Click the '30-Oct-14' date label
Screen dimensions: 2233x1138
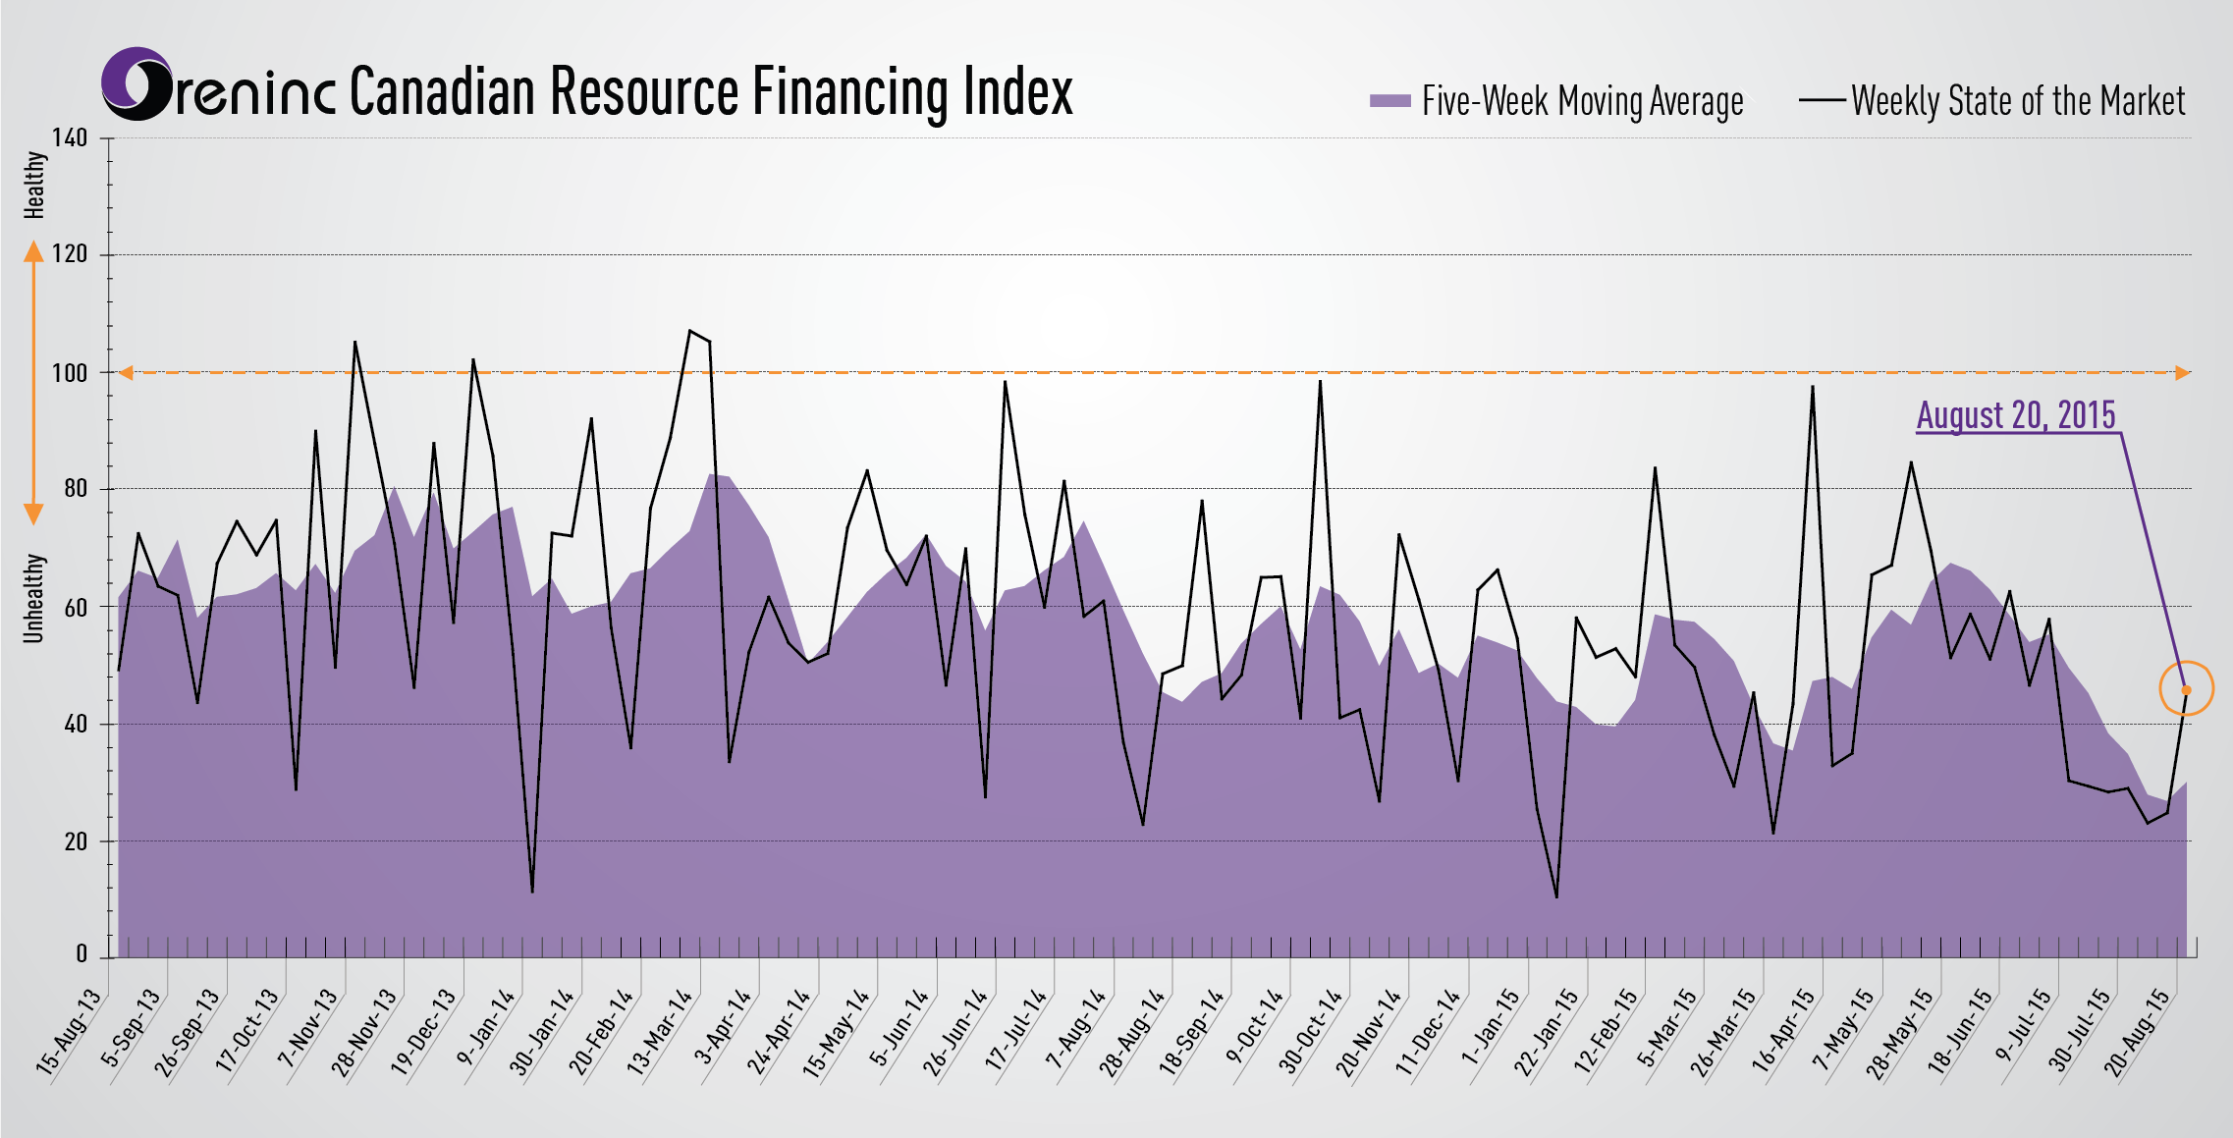[x=1310, y=1031]
